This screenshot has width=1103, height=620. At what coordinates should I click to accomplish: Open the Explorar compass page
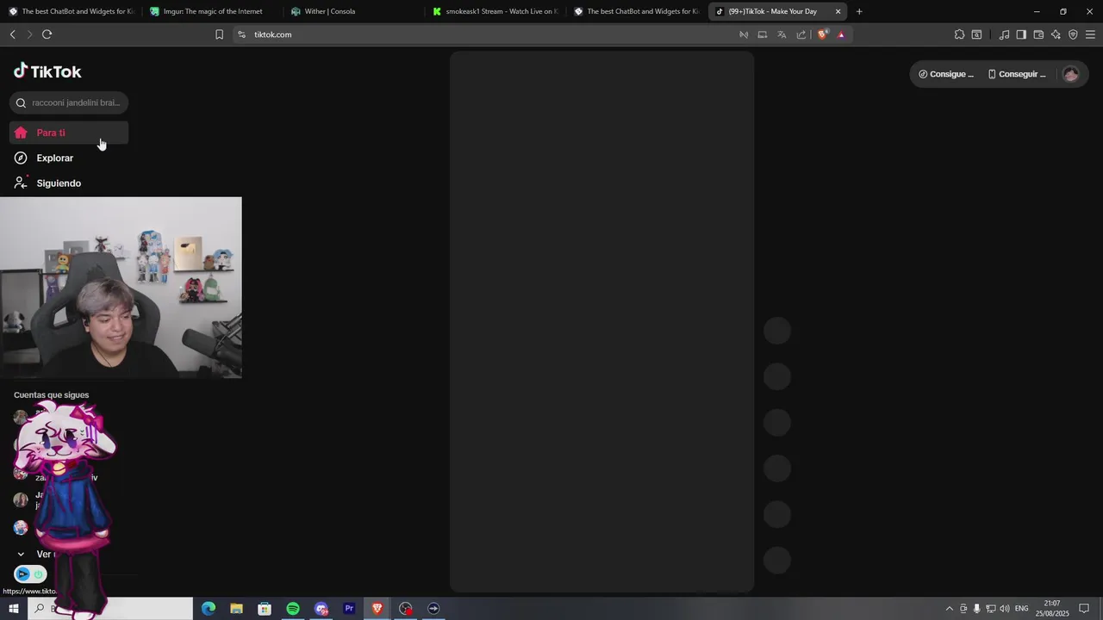69,158
